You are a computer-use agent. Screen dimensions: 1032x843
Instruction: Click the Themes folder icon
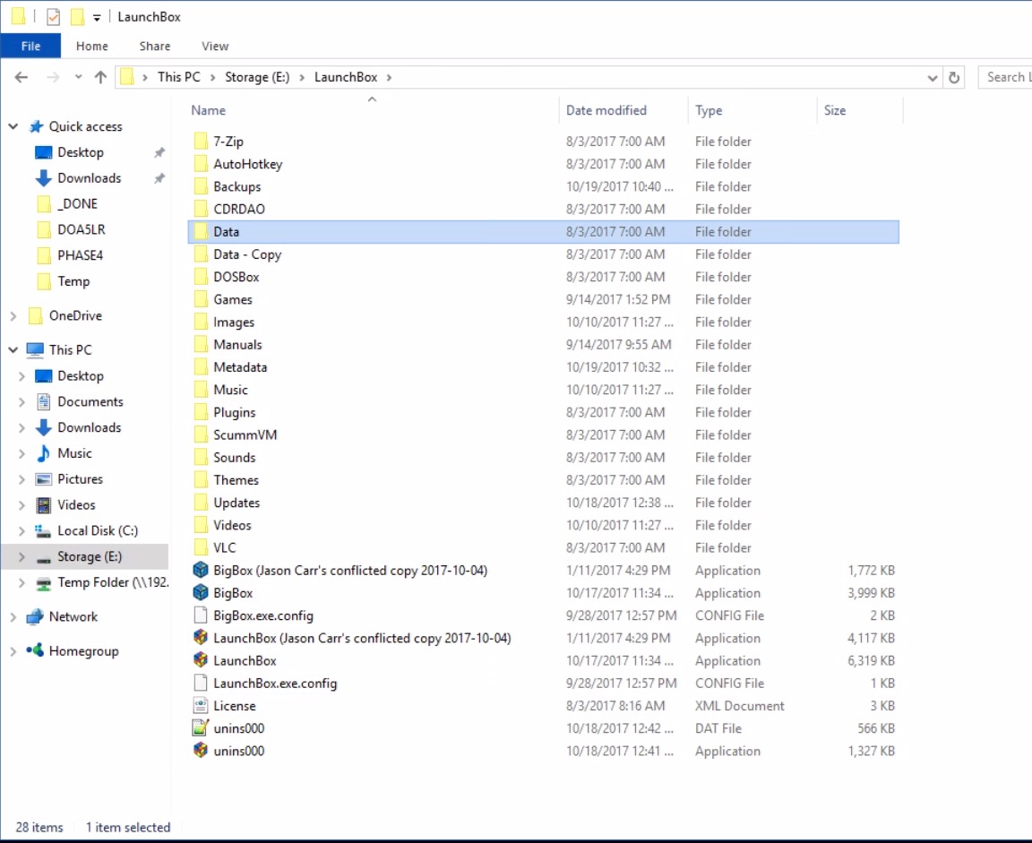pos(201,480)
